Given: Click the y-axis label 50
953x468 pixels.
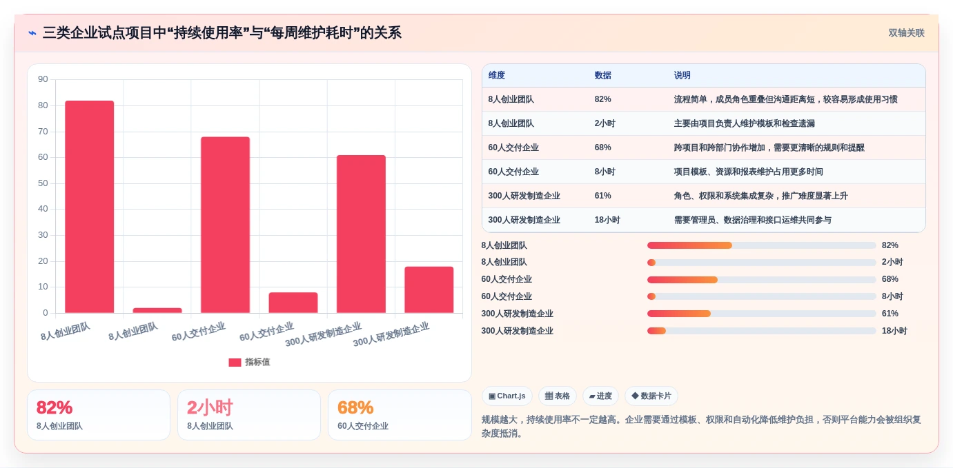Looking at the screenshot, I should [43, 183].
